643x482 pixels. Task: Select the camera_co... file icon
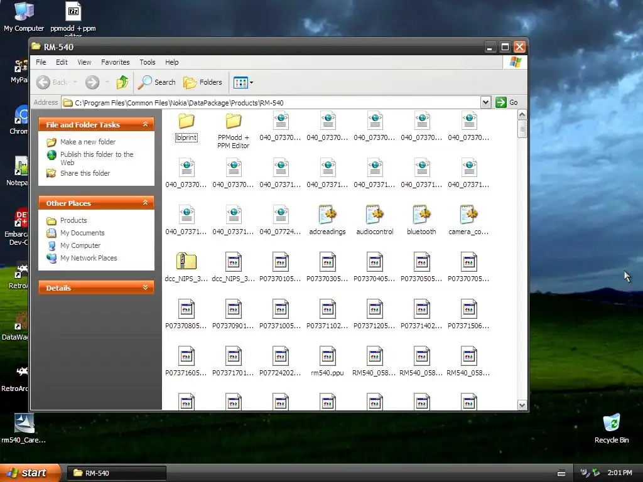click(x=468, y=215)
